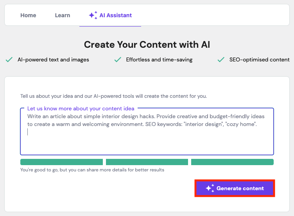The width and height of the screenshot is (294, 216).
Task: Click the sparkle icon beside AI Assistant
Action: 93,15
